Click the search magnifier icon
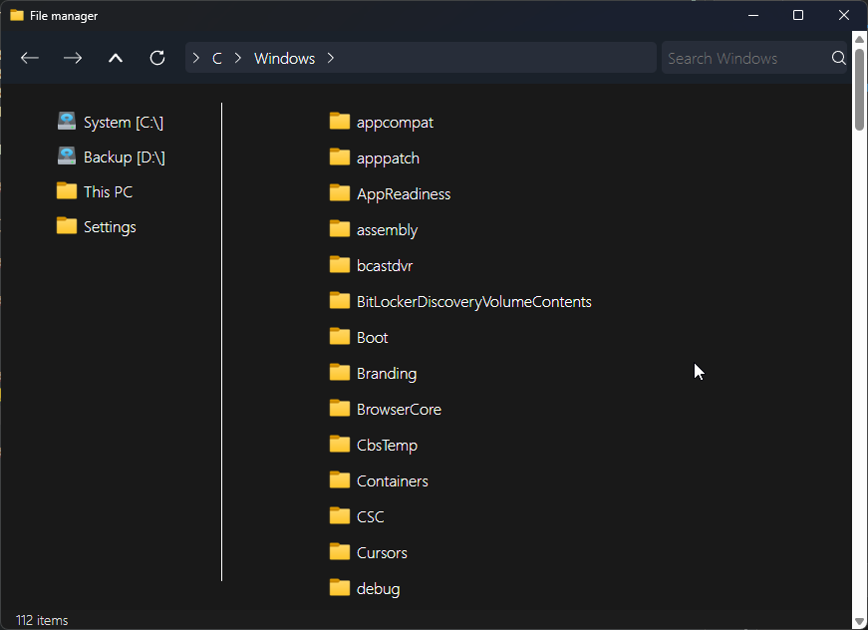Viewport: 868px width, 630px height. (x=838, y=58)
